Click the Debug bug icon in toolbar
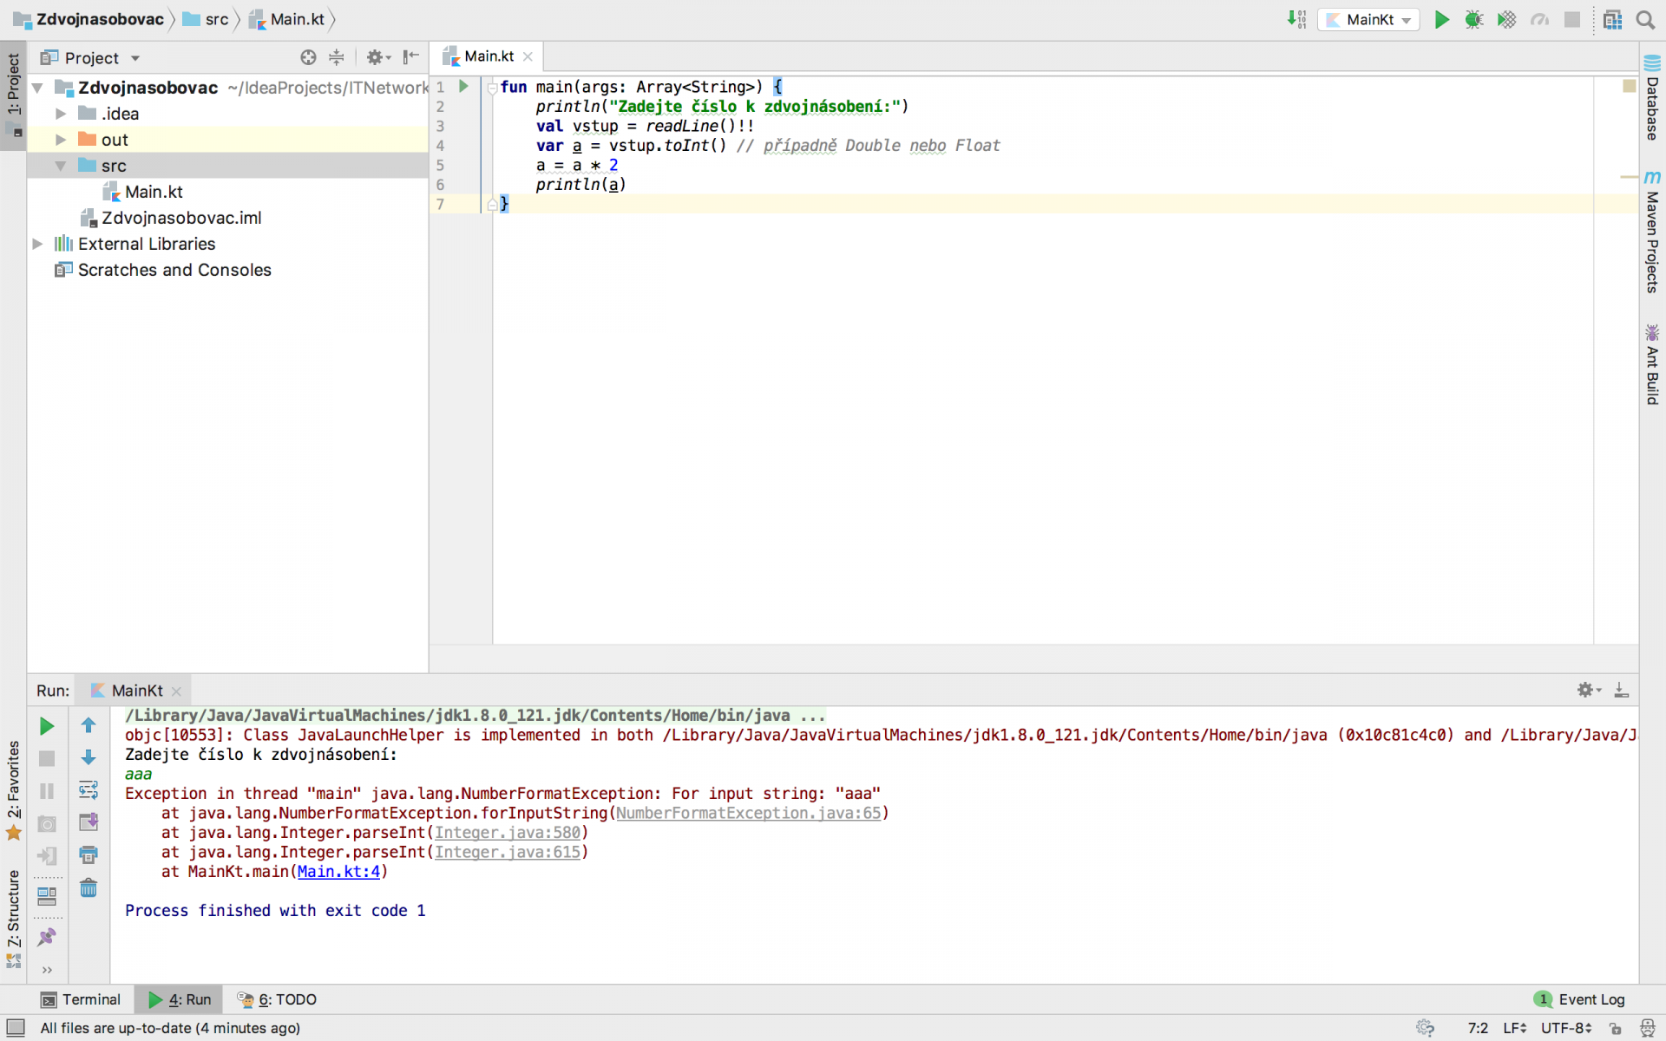The height and width of the screenshot is (1041, 1666). coord(1473,19)
